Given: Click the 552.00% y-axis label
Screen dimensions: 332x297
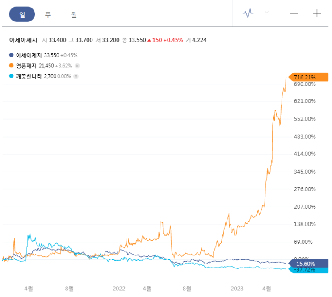Looking at the screenshot, I should (305, 119).
